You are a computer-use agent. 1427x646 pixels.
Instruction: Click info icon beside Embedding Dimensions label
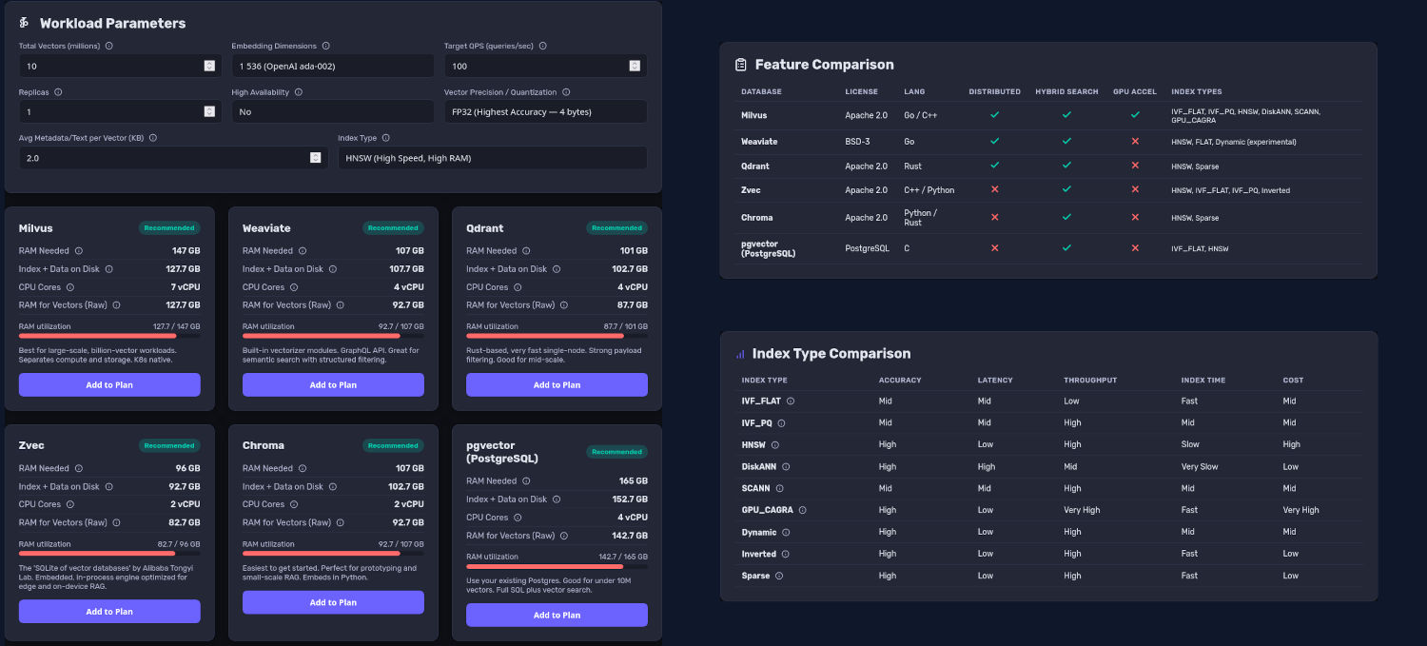pyautogui.click(x=326, y=46)
